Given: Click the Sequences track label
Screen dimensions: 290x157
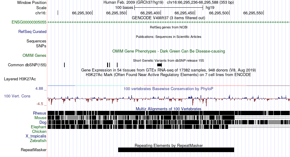Looking at the screenshot, I should [36, 41].
